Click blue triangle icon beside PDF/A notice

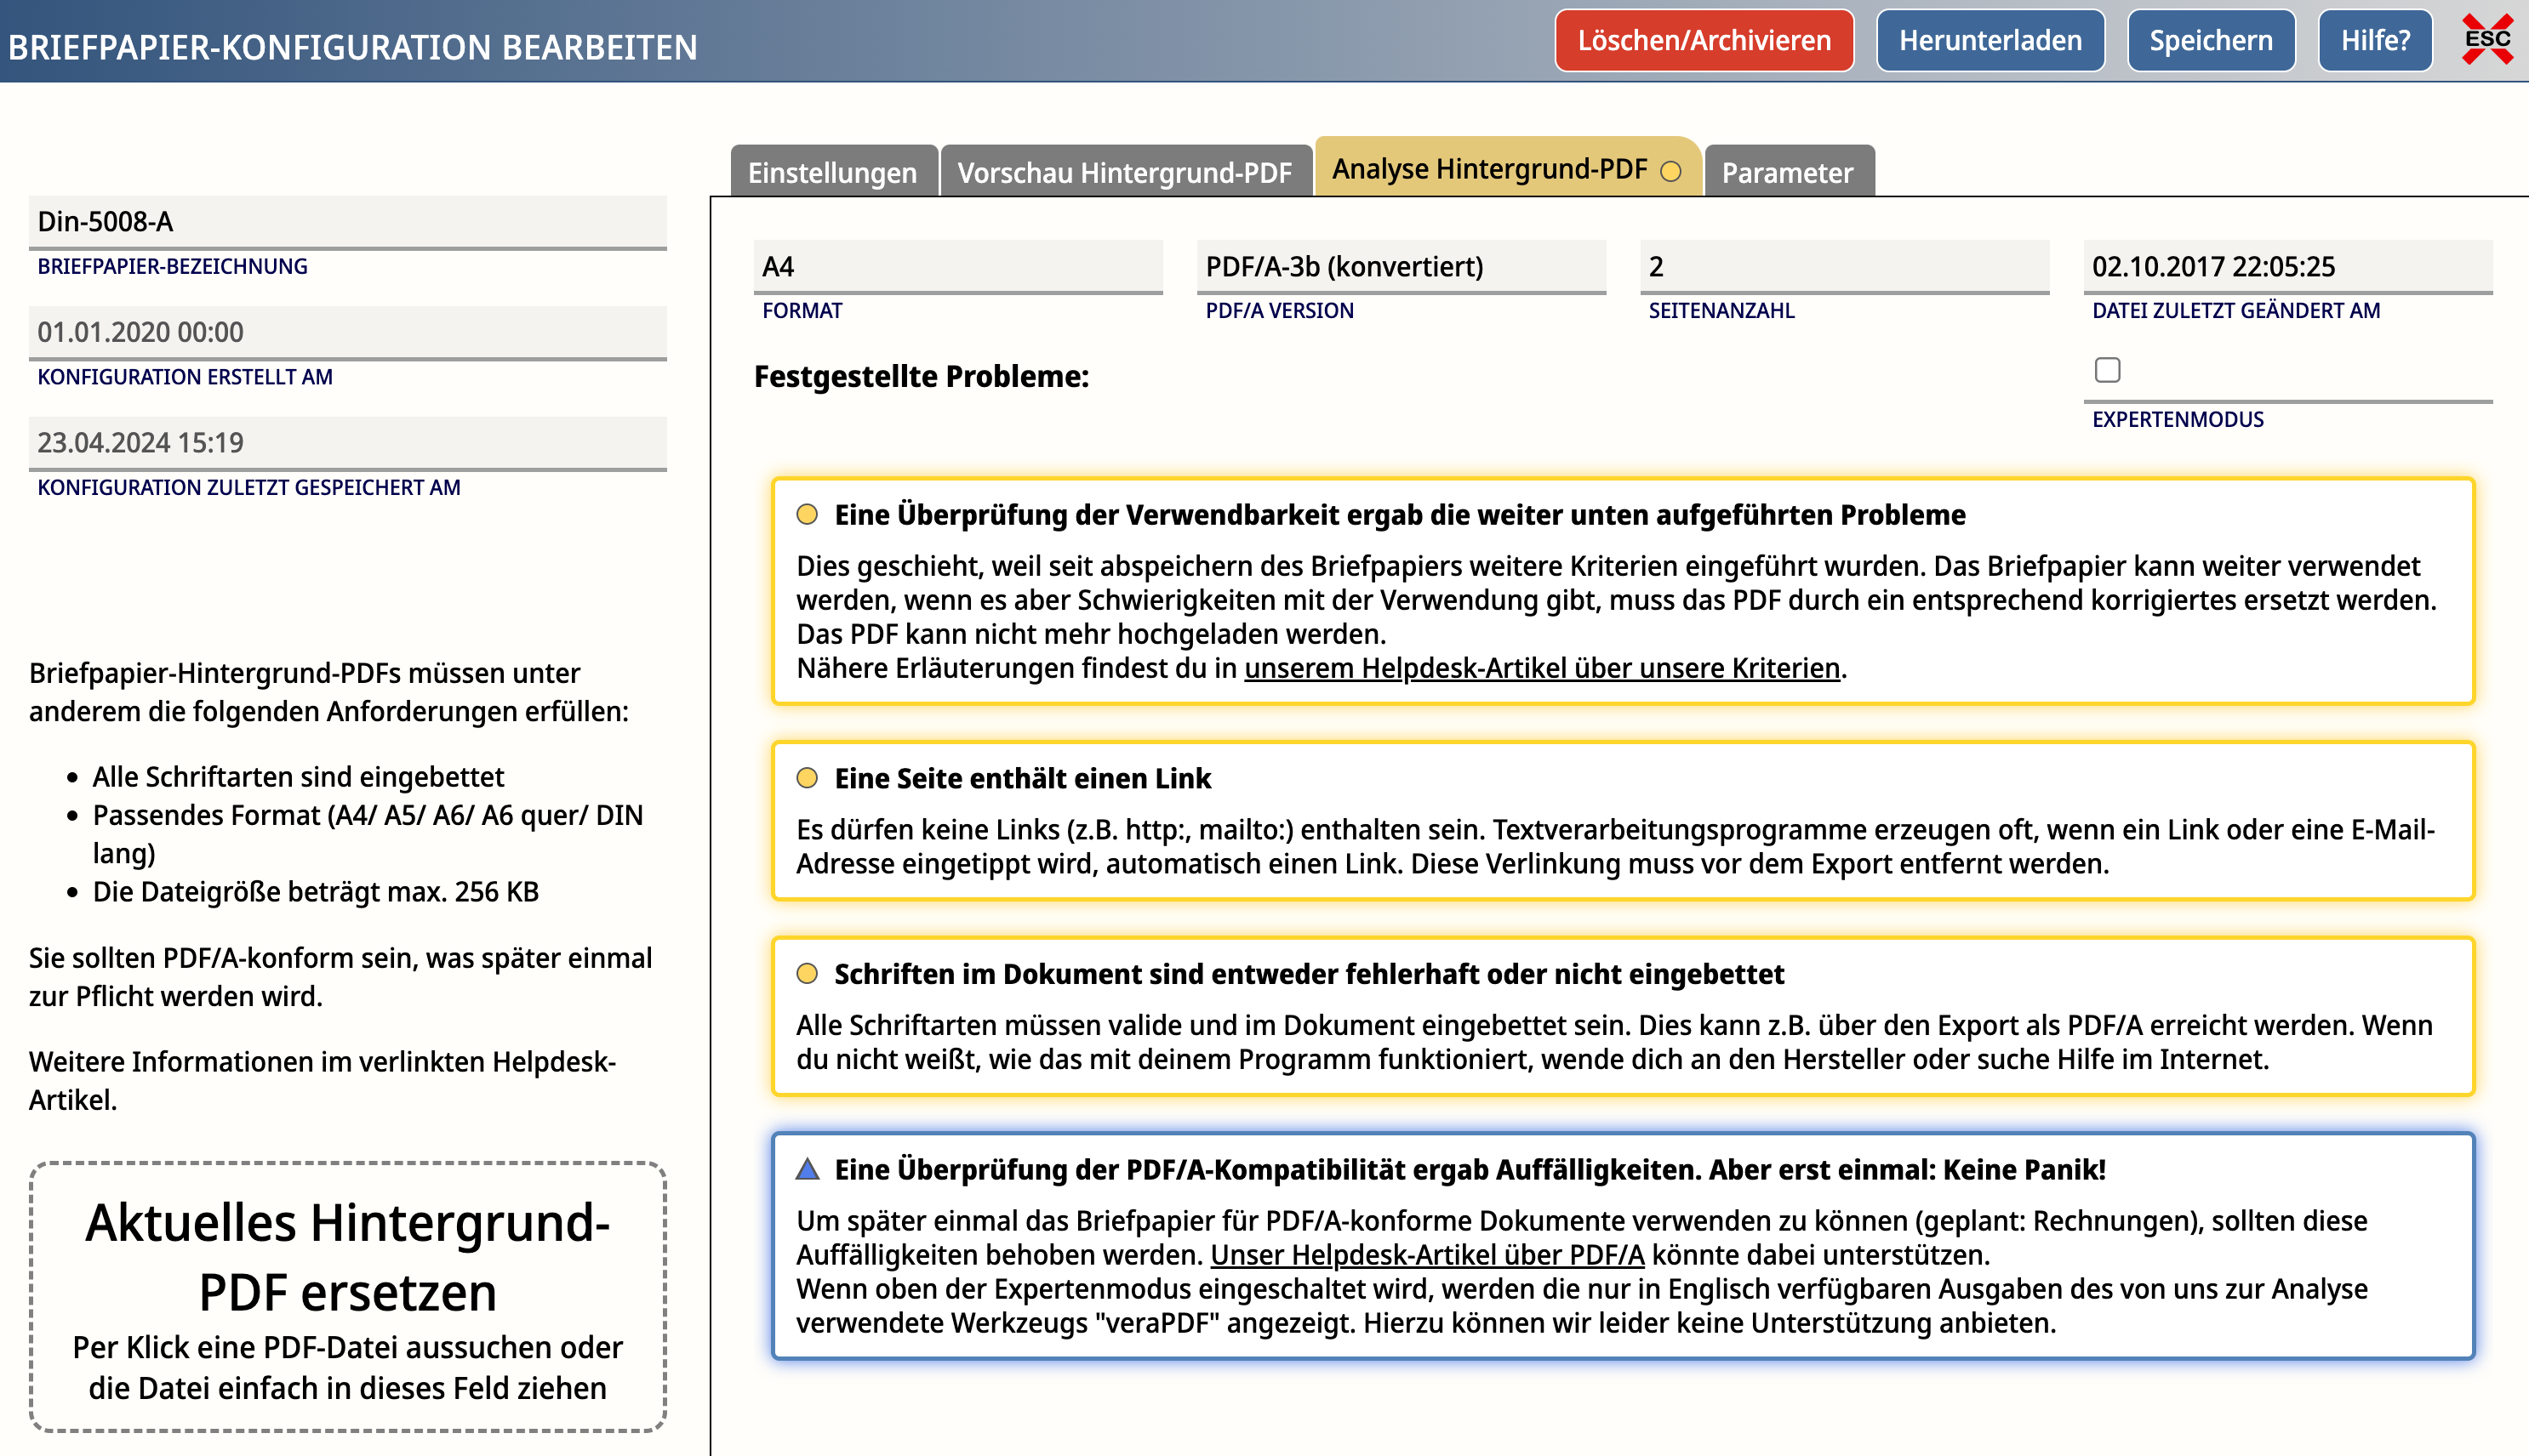tap(808, 1169)
